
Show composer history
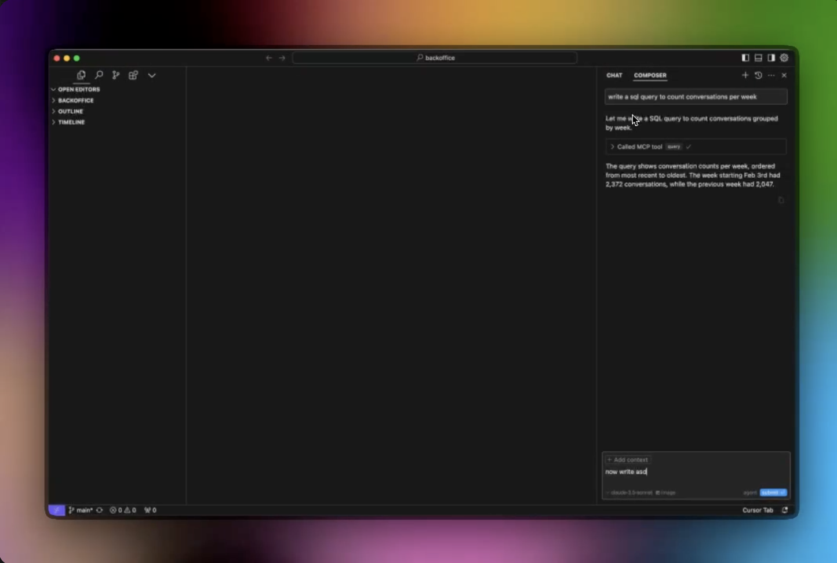pos(758,75)
